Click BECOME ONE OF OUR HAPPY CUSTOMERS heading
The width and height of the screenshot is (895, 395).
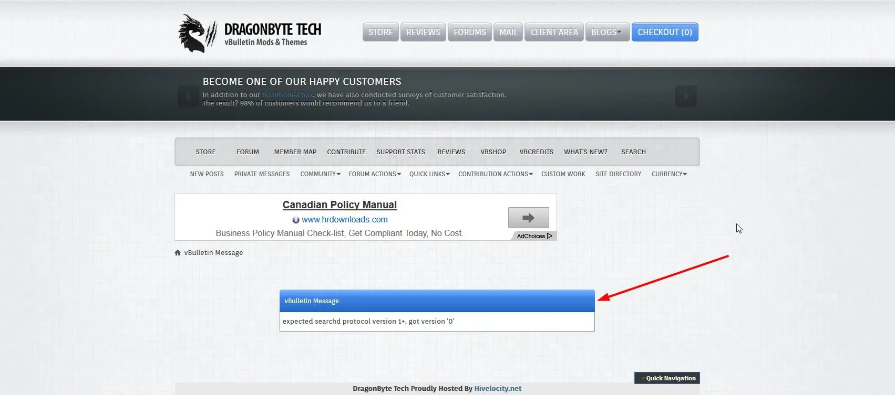point(302,82)
